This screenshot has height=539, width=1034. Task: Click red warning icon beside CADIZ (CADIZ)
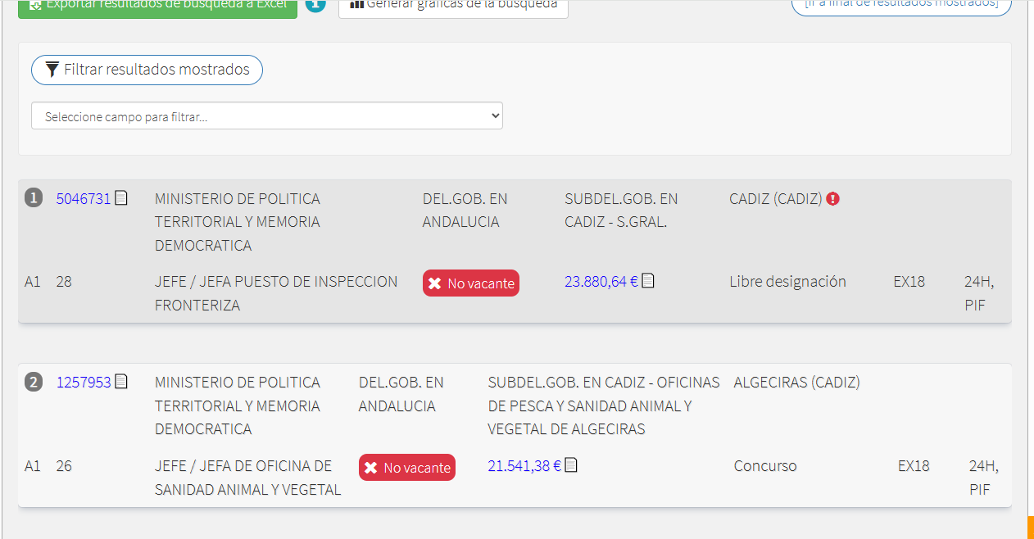832,199
